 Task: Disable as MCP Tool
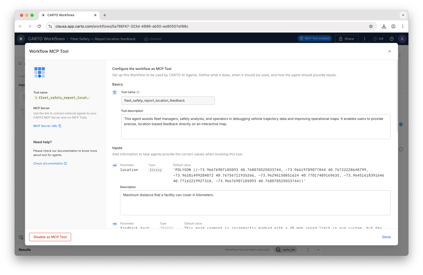50,237
